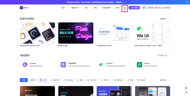Filter by 线框图 category
The image size is (190, 96).
pyautogui.click(x=141, y=80)
